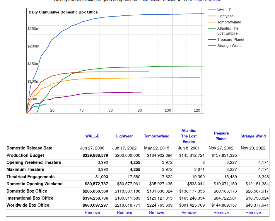Click Remove under the Tomorrowland column

(x=157, y=212)
